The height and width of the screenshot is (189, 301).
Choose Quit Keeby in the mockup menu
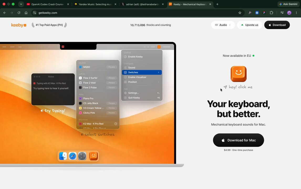(x=142, y=98)
